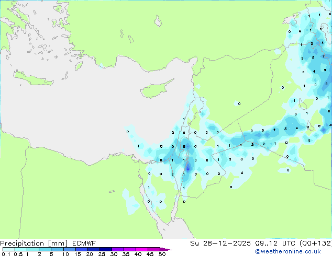Click the '15' legend scale label
The height and width of the screenshot is (256, 332).
pos(78,254)
